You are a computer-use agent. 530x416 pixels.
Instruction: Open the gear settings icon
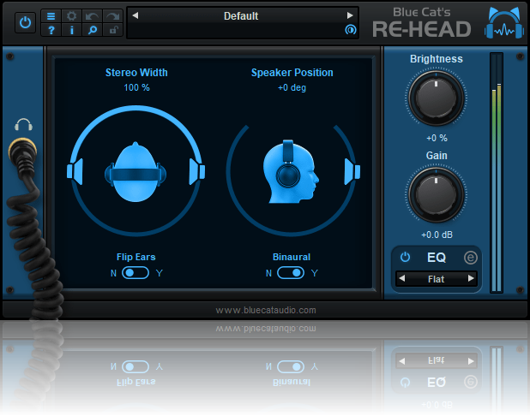click(71, 16)
